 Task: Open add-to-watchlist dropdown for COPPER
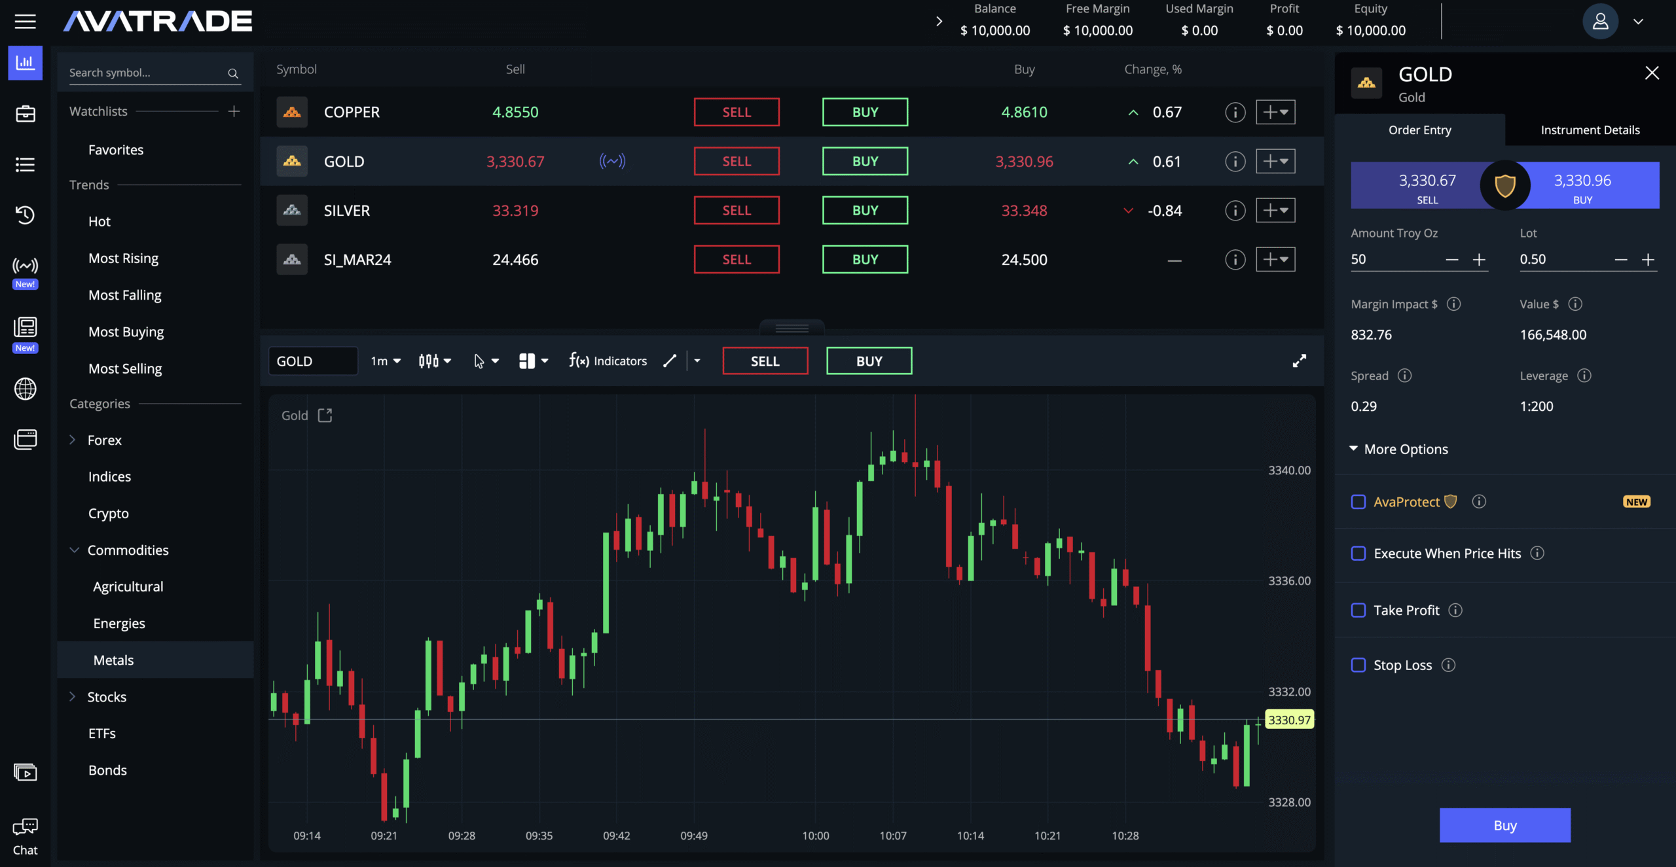[x=1275, y=113]
